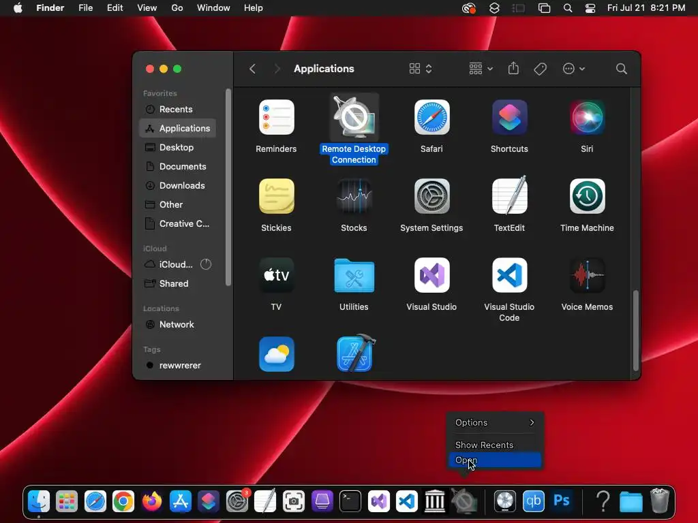Select the Time Machine app icon
This screenshot has height=523, width=698.
[x=587, y=196]
